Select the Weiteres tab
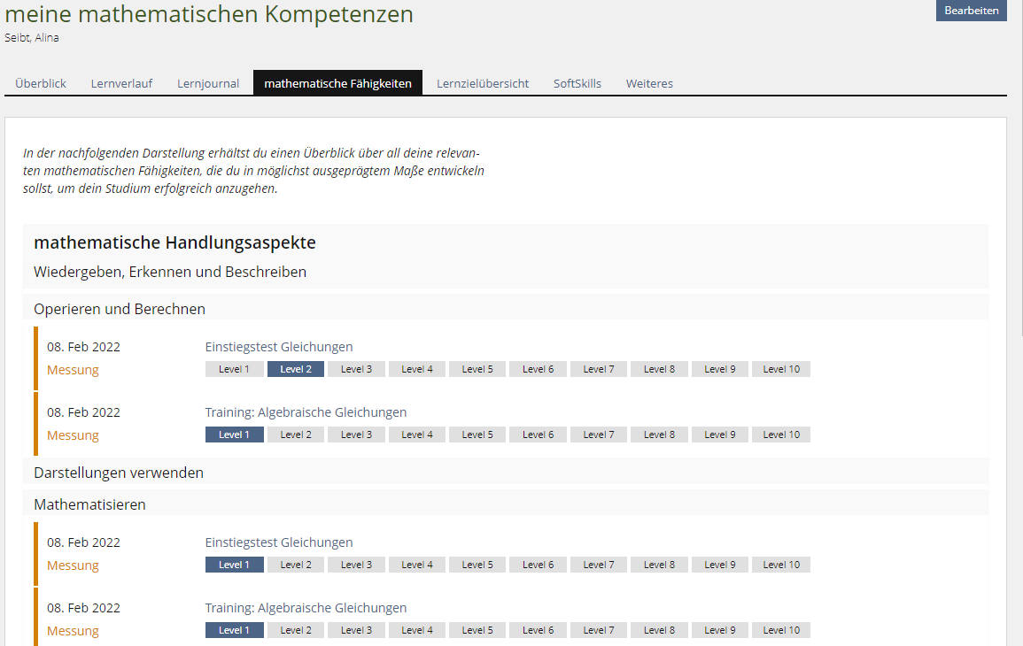Viewport: 1023px width, 646px height. [x=649, y=82]
